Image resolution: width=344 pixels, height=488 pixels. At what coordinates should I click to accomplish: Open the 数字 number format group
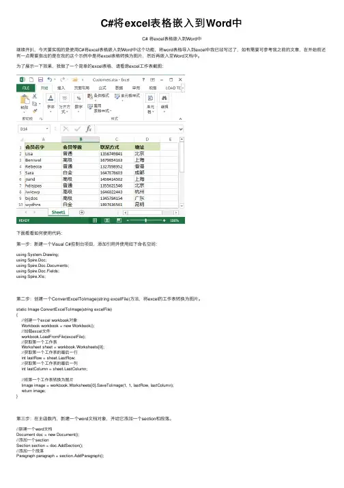click(x=79, y=103)
